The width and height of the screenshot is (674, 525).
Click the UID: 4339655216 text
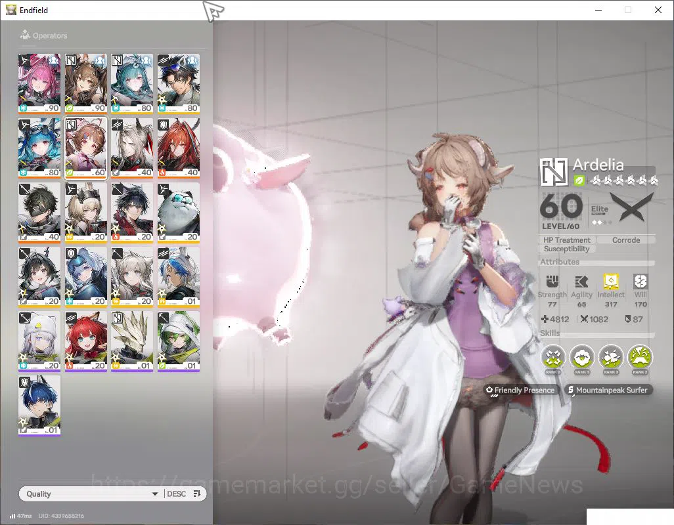pyautogui.click(x=61, y=516)
